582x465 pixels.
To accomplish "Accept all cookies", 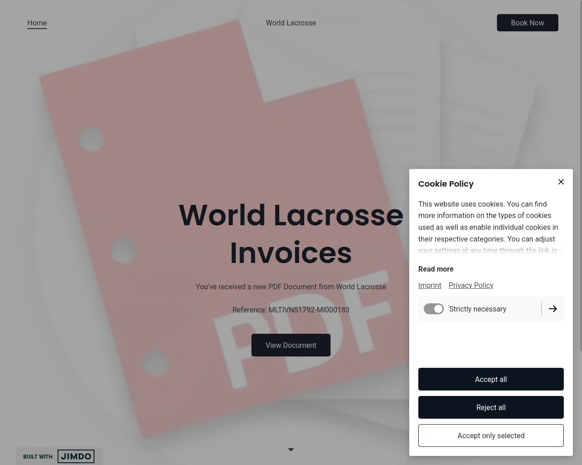I will click(x=491, y=379).
